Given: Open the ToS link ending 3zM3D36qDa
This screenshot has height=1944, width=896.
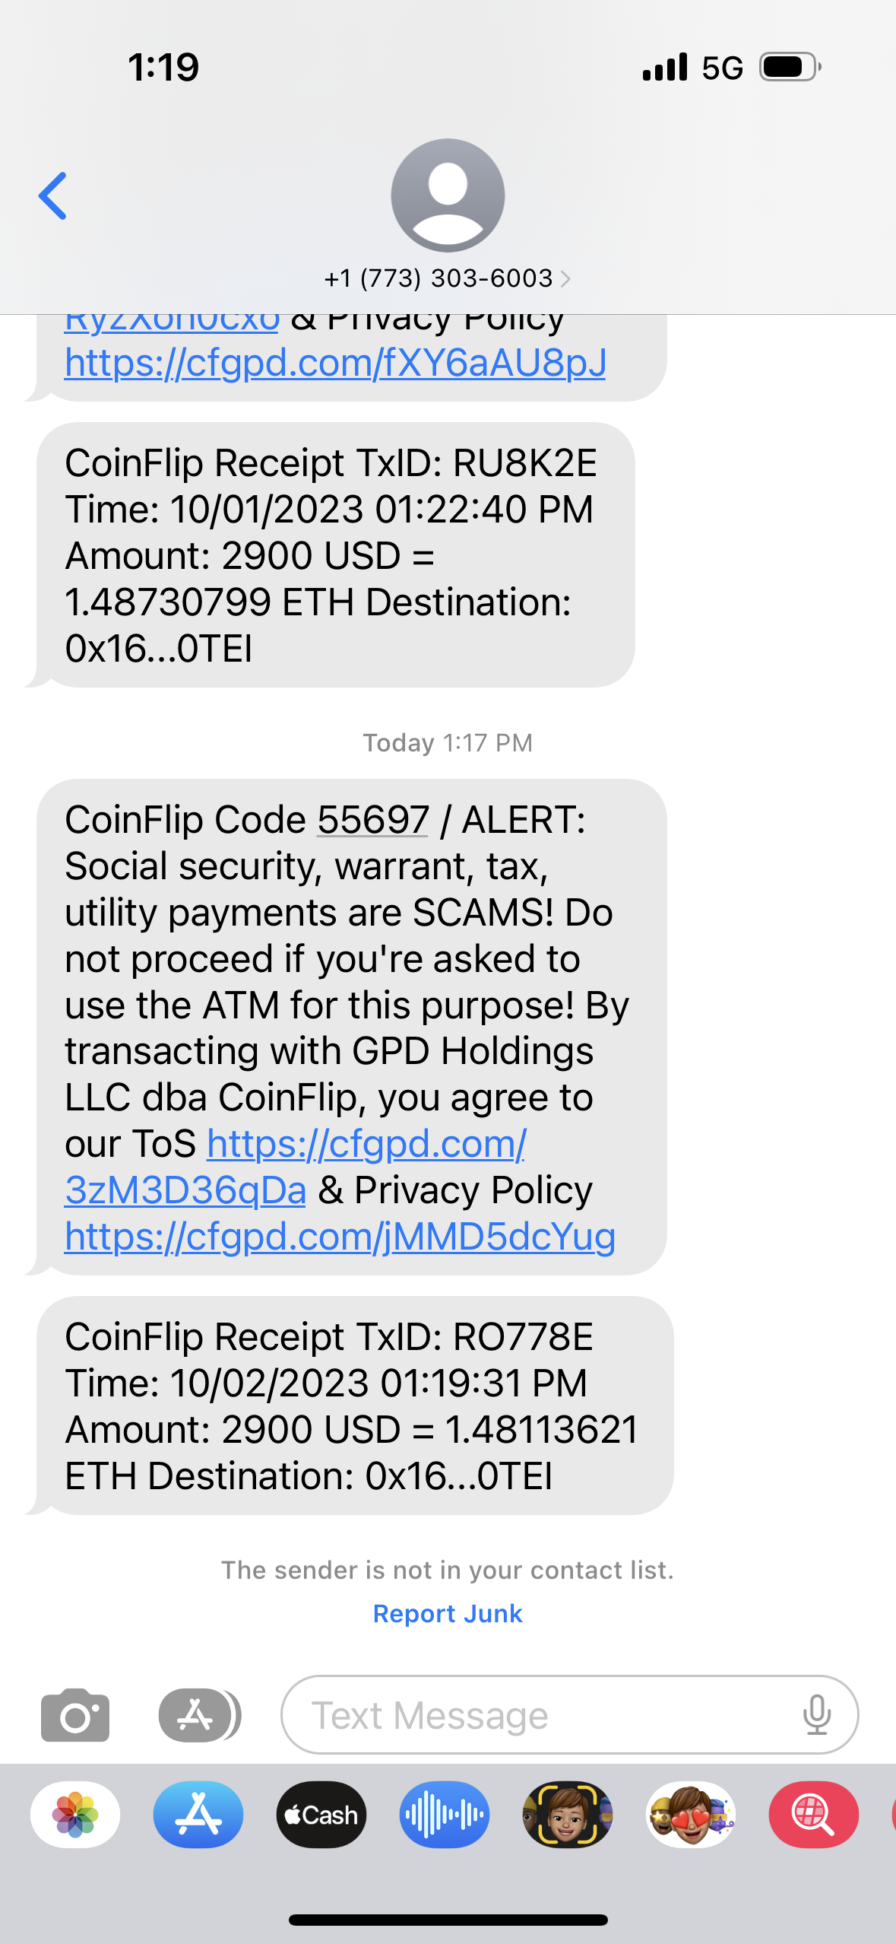Looking at the screenshot, I should click(x=185, y=1190).
